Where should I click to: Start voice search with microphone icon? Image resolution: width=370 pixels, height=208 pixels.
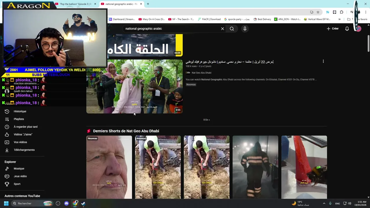245,29
